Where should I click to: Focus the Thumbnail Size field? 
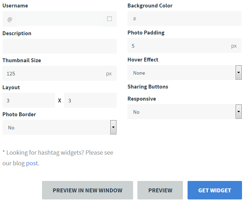[x=53, y=74]
